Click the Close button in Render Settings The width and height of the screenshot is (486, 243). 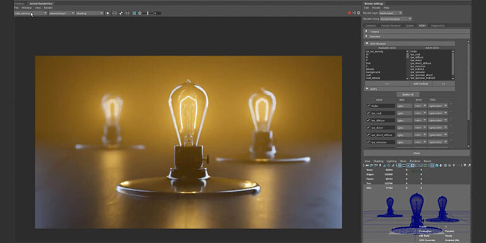coord(416,153)
